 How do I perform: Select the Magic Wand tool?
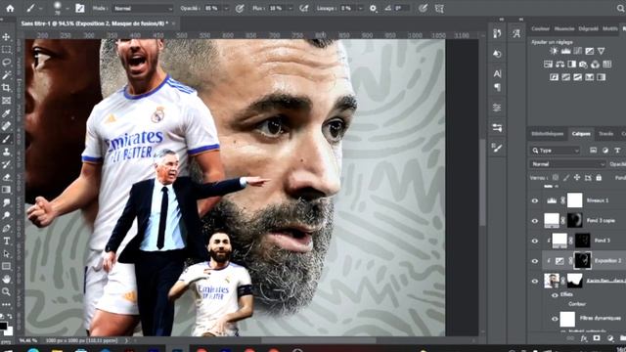[6, 75]
